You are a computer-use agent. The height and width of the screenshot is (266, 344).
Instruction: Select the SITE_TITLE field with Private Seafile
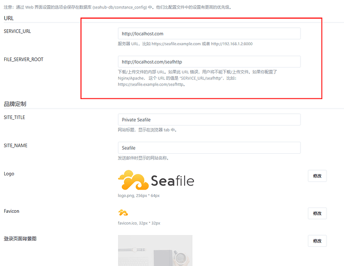tap(209, 120)
